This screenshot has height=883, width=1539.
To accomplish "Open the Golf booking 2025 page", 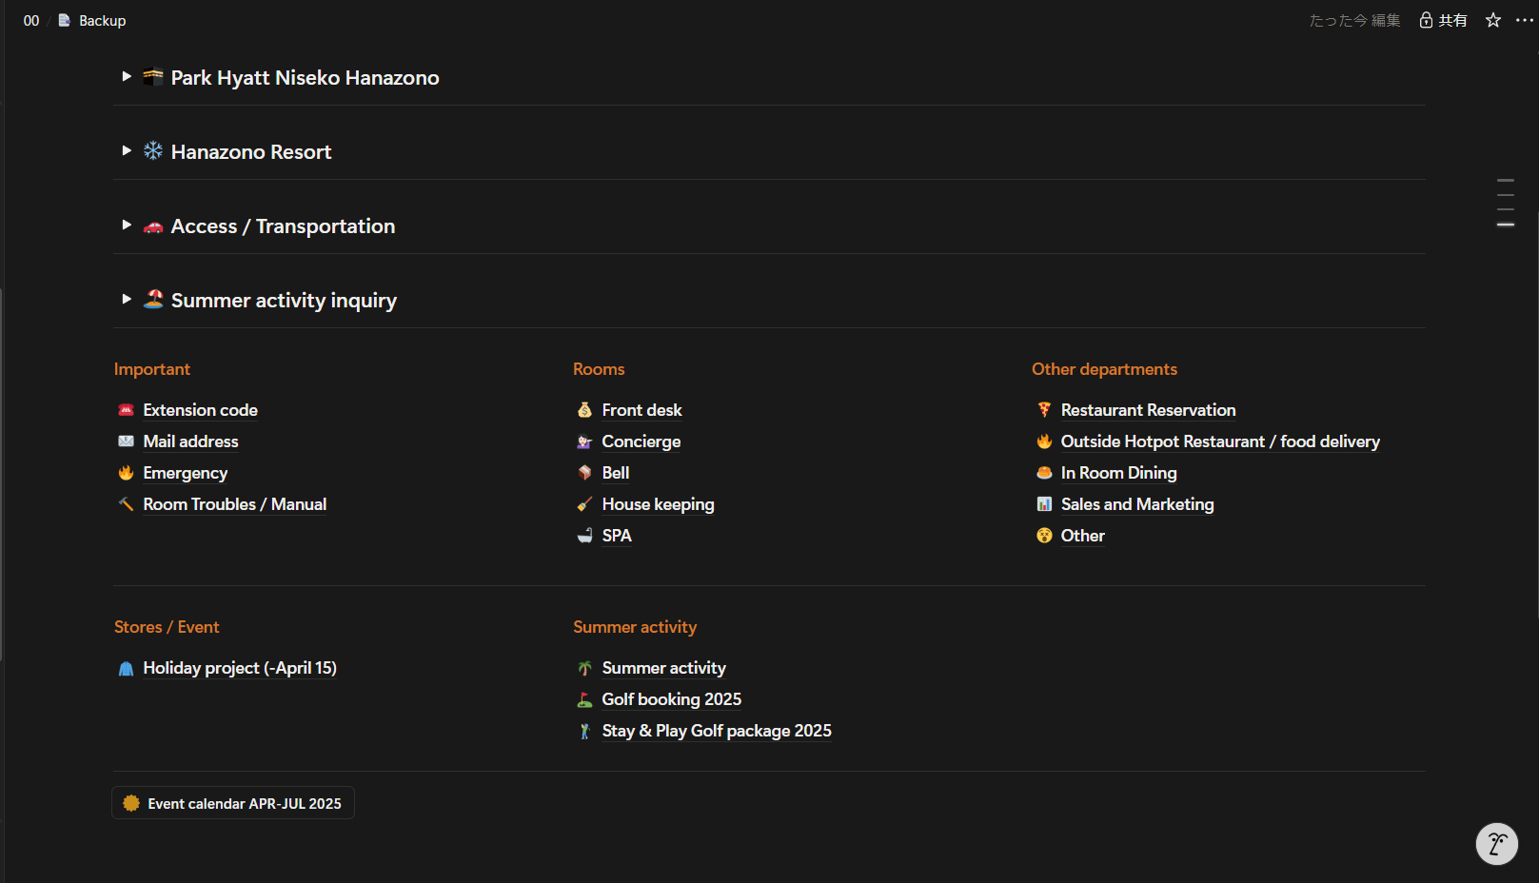I will click(x=671, y=699).
